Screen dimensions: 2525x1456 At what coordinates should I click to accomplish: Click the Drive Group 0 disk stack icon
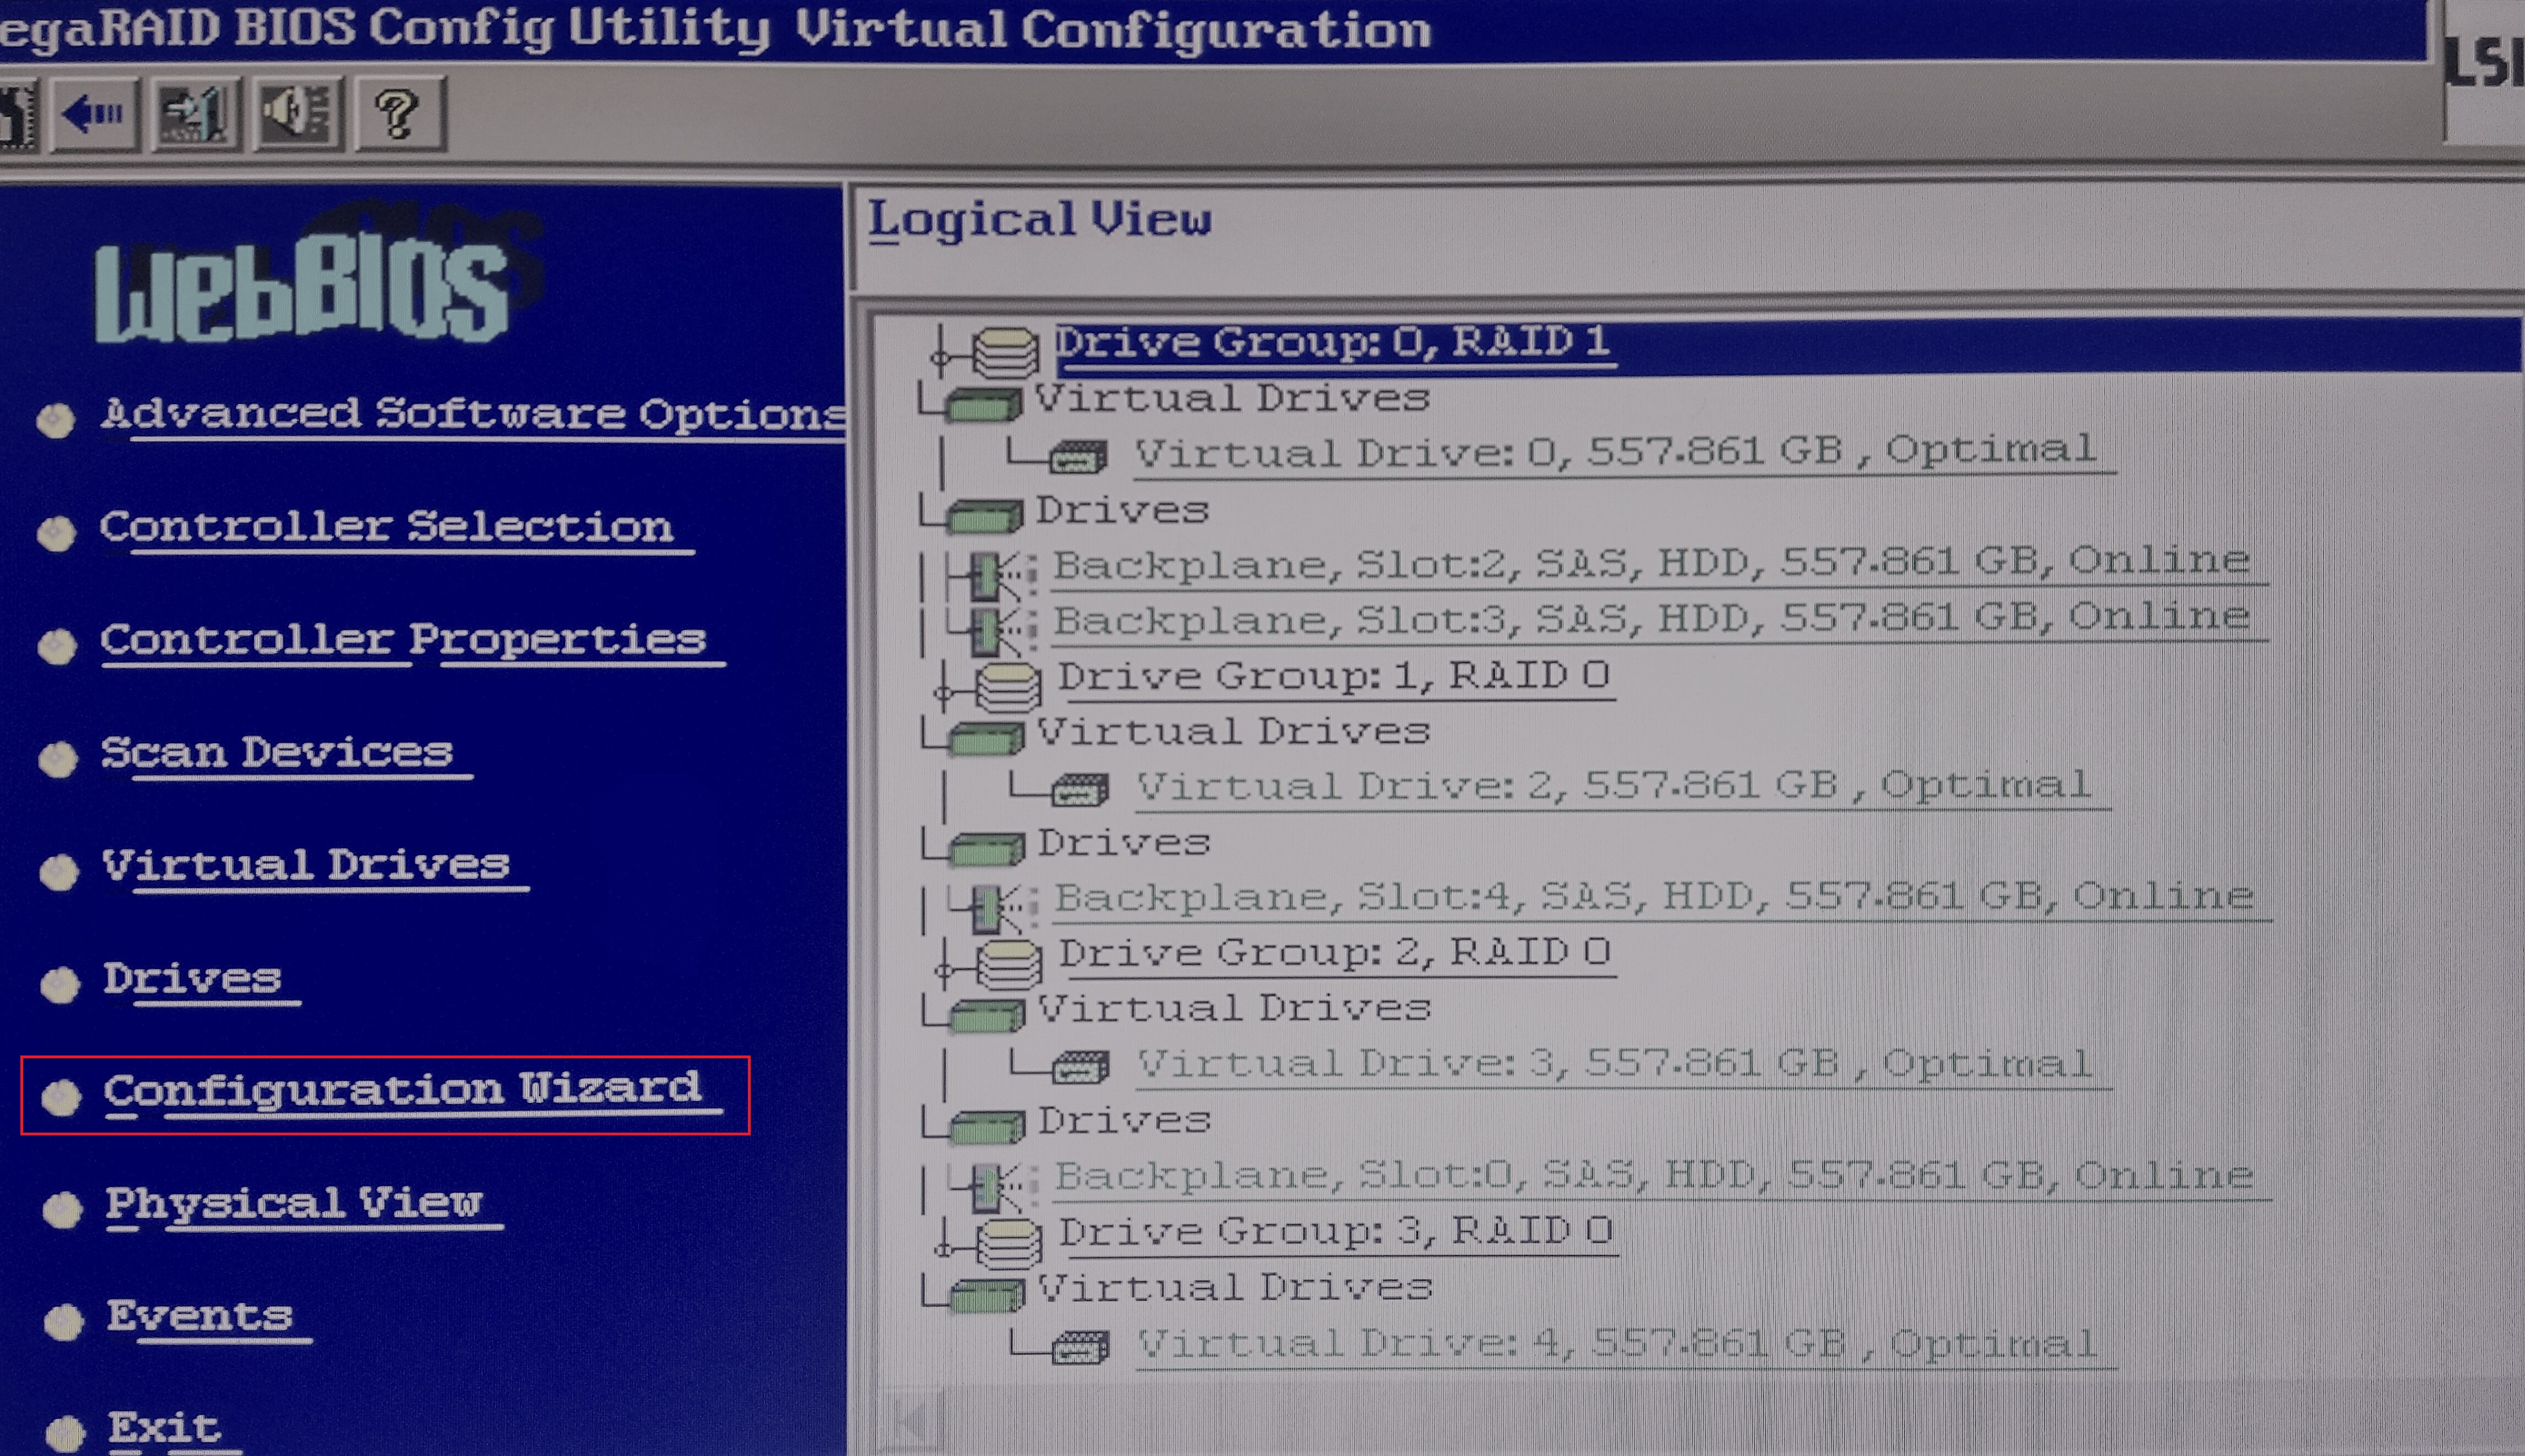(1005, 352)
